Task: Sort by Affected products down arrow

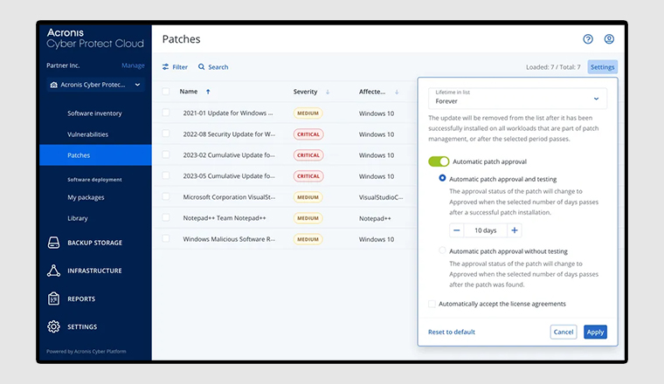Action: tap(397, 92)
